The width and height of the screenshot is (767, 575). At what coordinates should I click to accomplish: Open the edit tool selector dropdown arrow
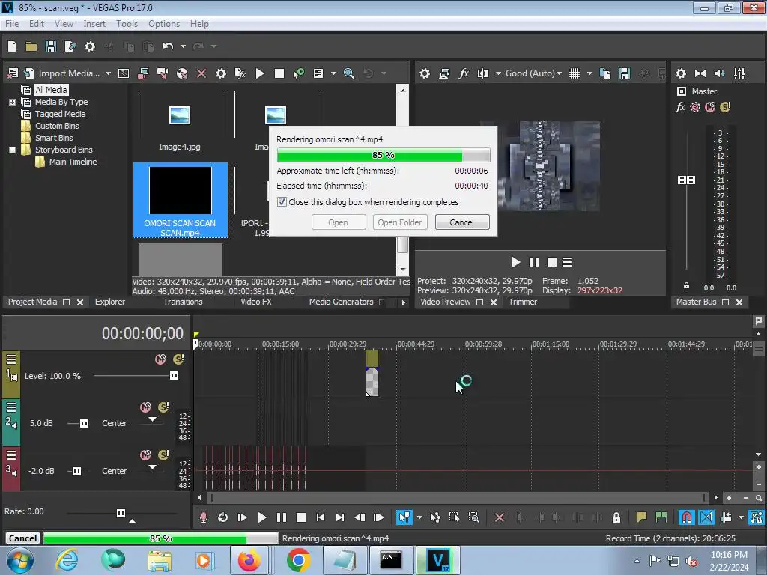coord(419,517)
